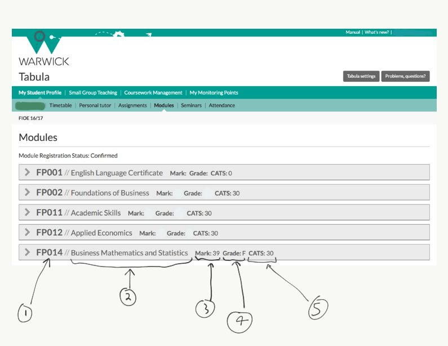Expand the FP011 Academic Skills chevron
This screenshot has width=448, height=346.
(27, 213)
